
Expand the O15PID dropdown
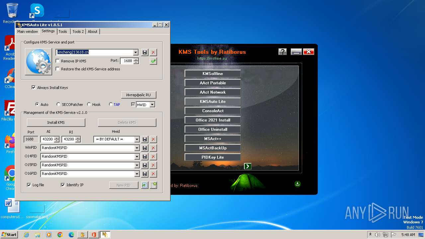(x=137, y=165)
